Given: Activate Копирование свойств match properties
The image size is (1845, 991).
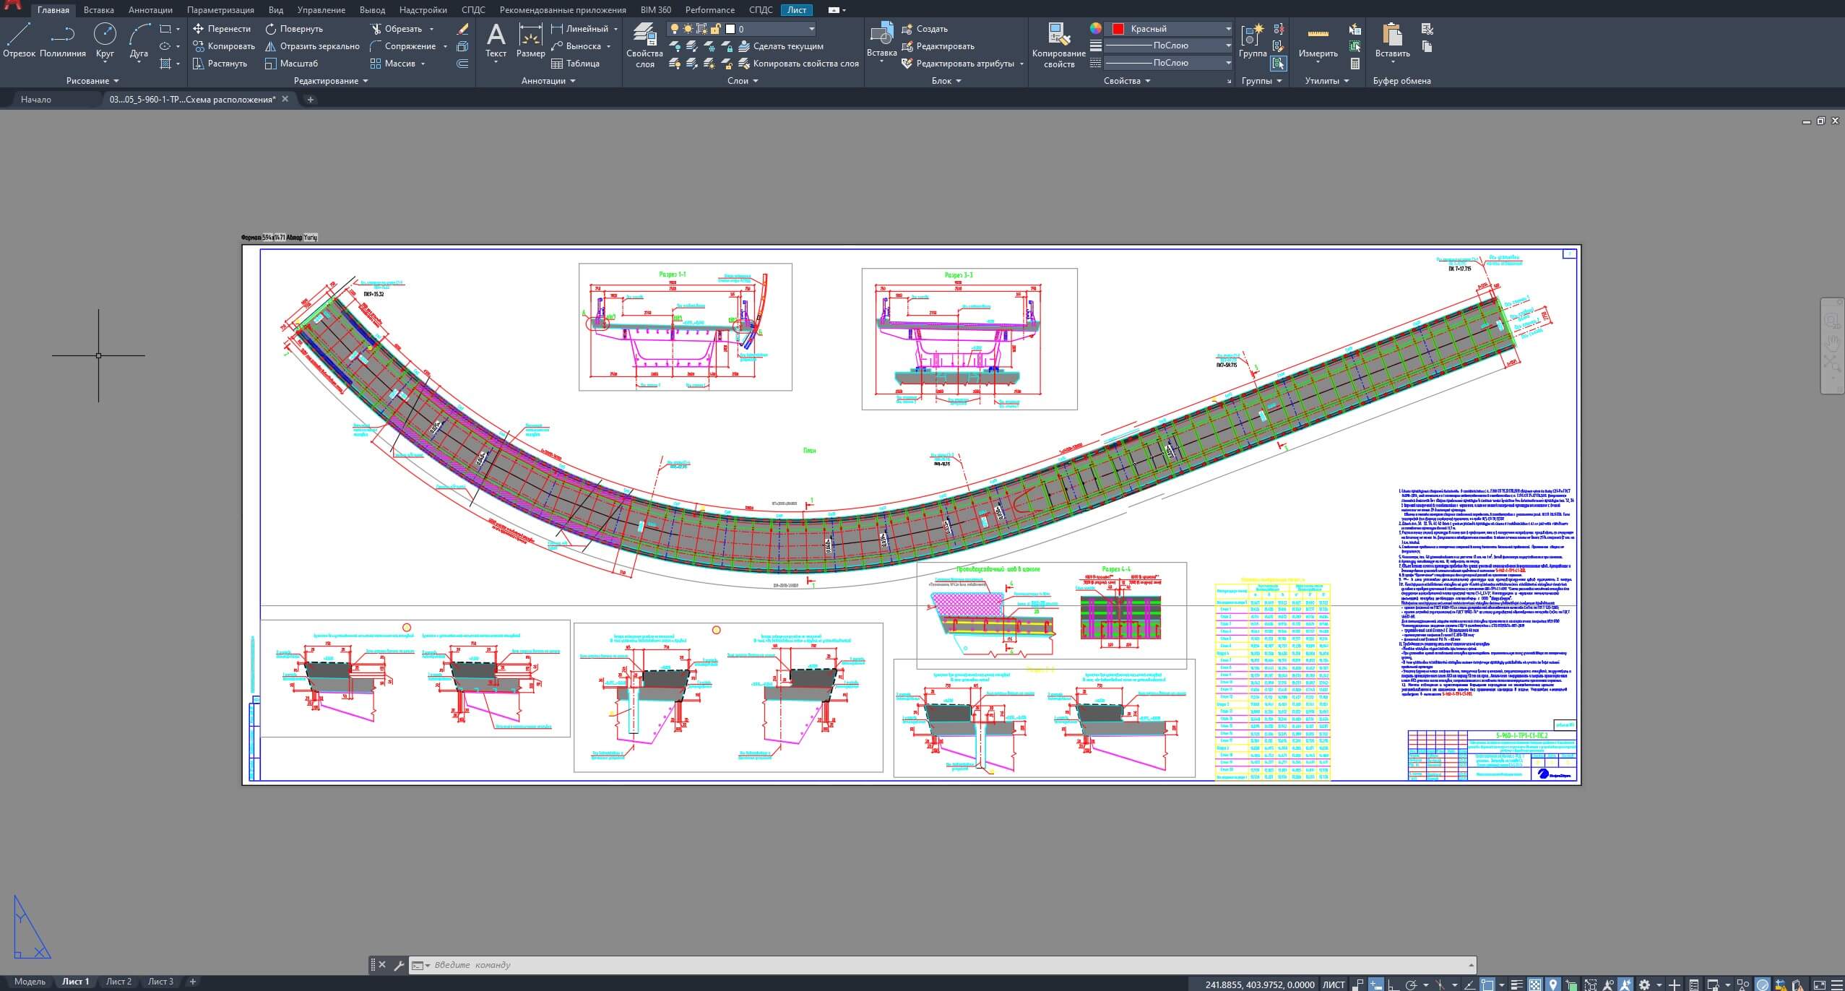Looking at the screenshot, I should [x=1058, y=45].
